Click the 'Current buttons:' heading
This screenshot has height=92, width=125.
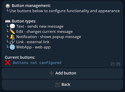point(20,57)
